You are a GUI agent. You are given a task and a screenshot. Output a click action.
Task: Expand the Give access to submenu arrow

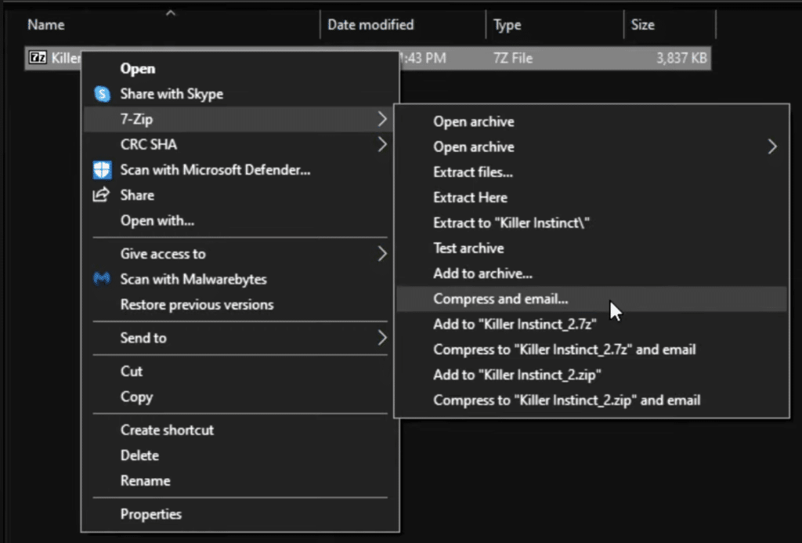pos(382,254)
